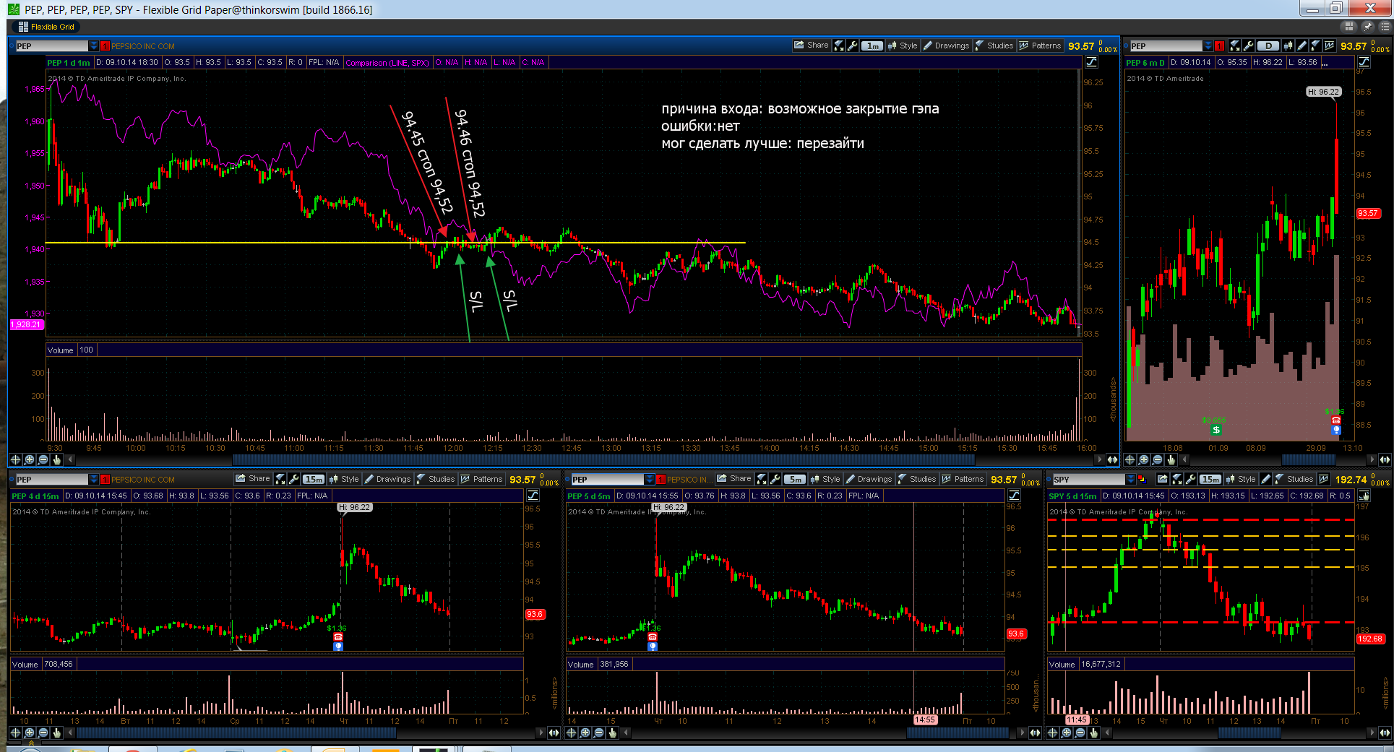
Task: Expand symbol dropdown on SPY chart
Action: (x=1131, y=479)
